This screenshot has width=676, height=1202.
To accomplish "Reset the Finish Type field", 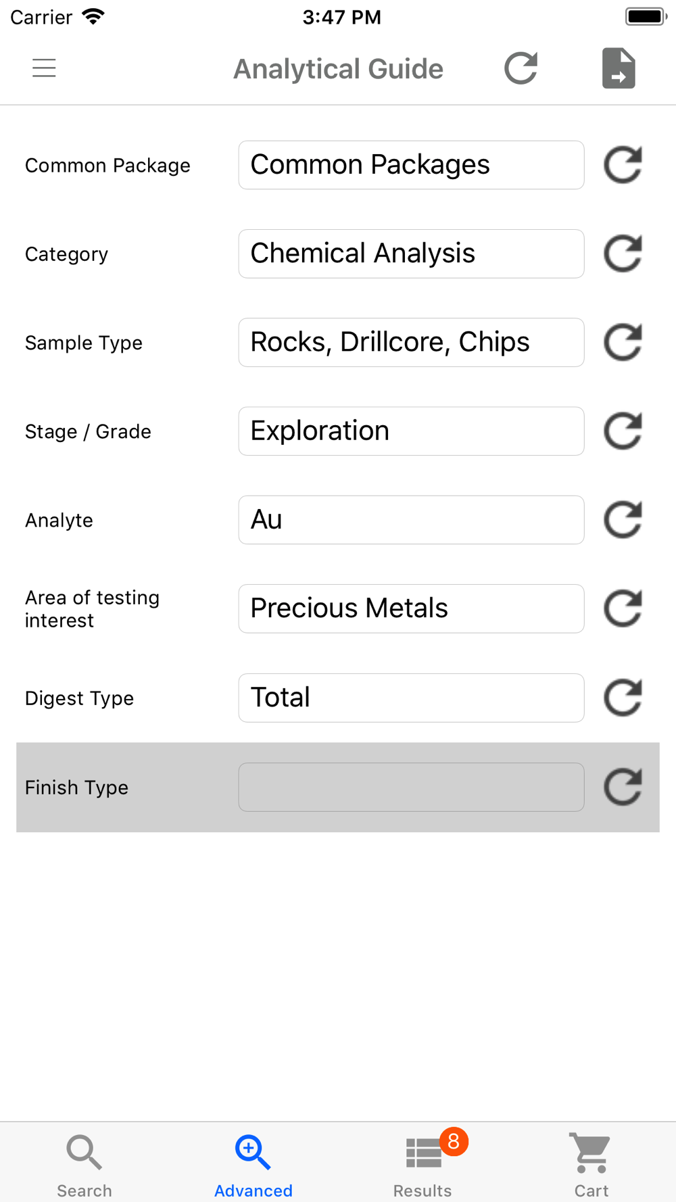I will point(622,787).
